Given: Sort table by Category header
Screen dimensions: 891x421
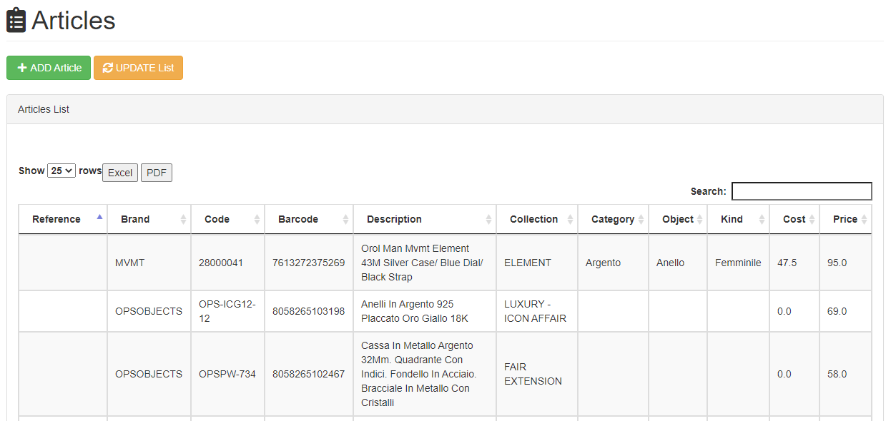Looking at the screenshot, I should coord(613,219).
